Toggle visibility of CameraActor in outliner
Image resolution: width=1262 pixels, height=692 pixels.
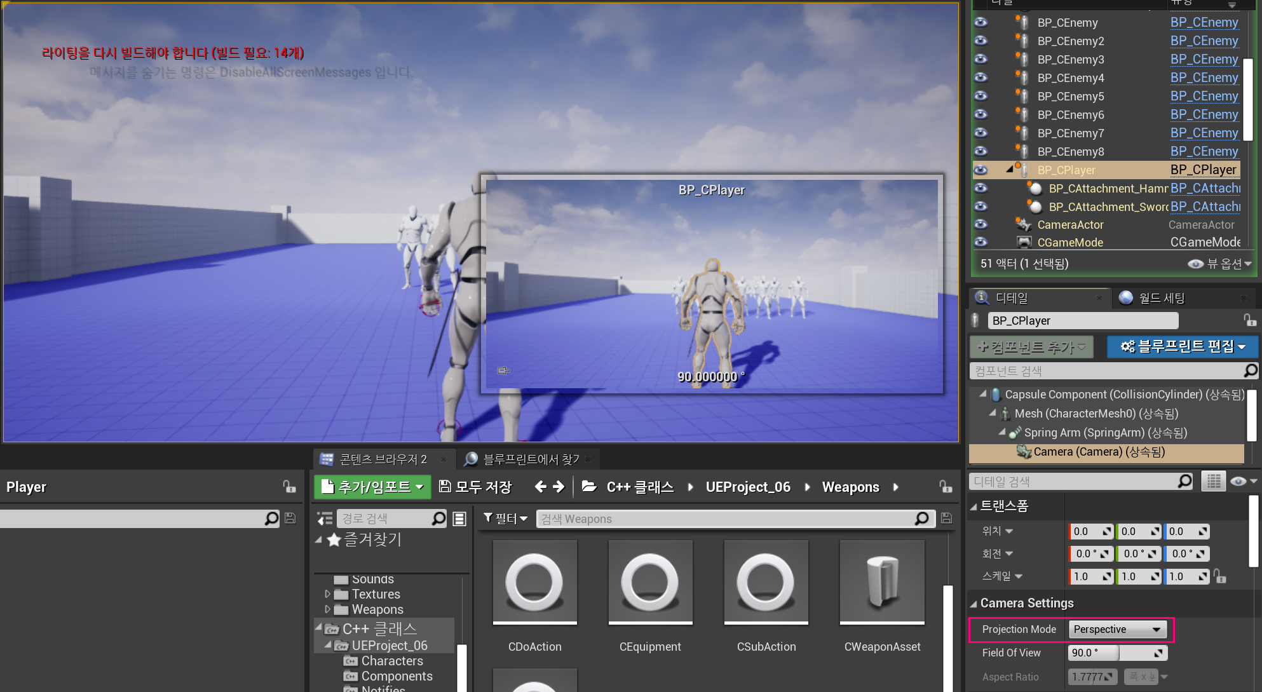pyautogui.click(x=981, y=224)
